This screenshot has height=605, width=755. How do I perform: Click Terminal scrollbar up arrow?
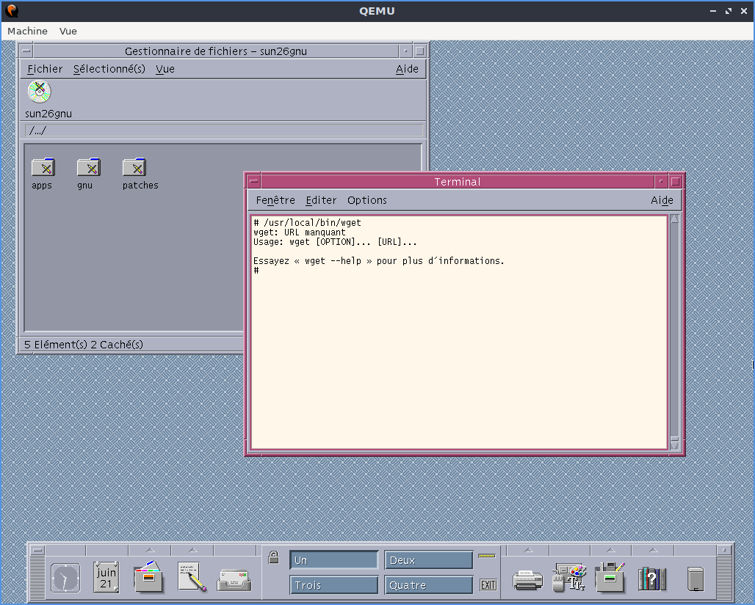(x=674, y=219)
